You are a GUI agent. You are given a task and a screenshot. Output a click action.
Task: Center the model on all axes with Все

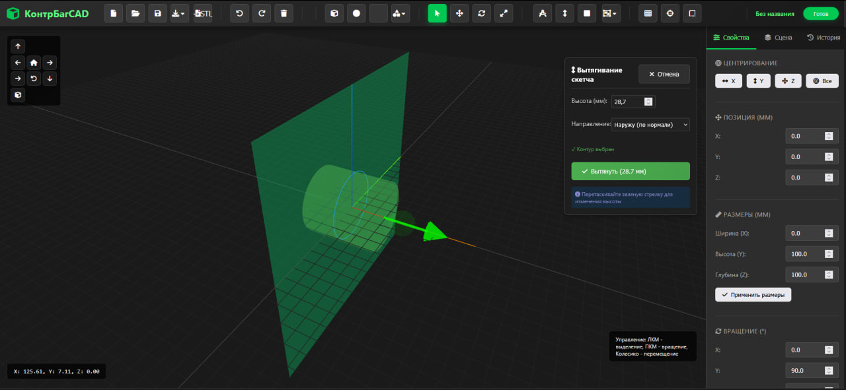pyautogui.click(x=822, y=81)
